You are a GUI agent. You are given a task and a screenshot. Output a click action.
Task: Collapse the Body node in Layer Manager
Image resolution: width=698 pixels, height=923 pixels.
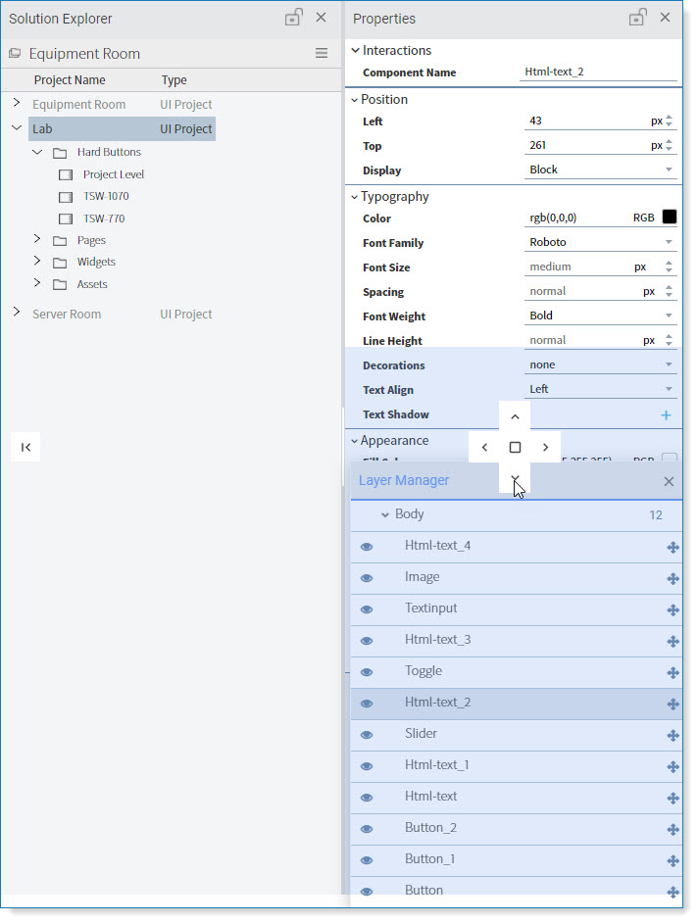pos(384,515)
